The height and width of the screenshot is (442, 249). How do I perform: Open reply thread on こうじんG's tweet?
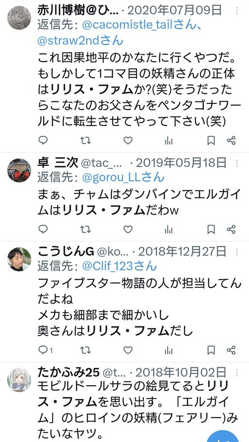tap(46, 350)
